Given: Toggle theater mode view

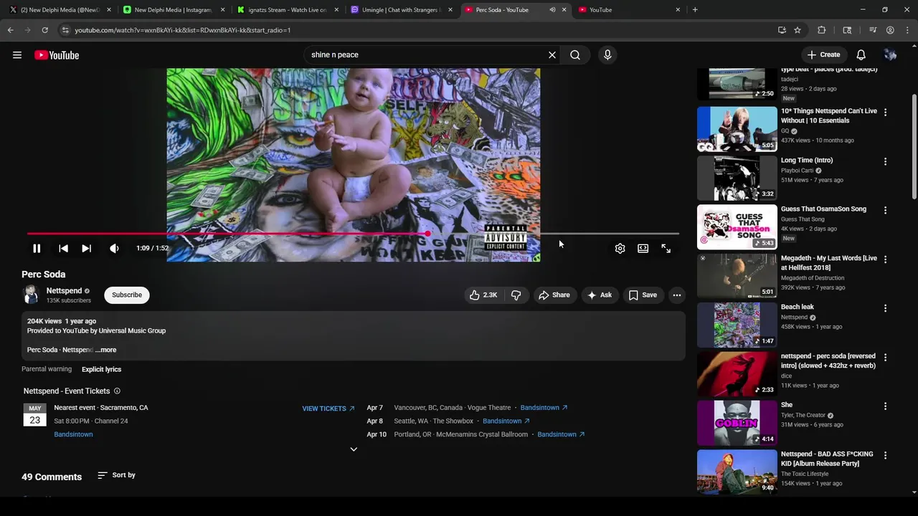Looking at the screenshot, I should point(643,249).
